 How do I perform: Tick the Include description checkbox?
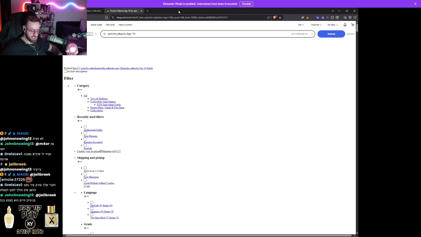(65, 71)
